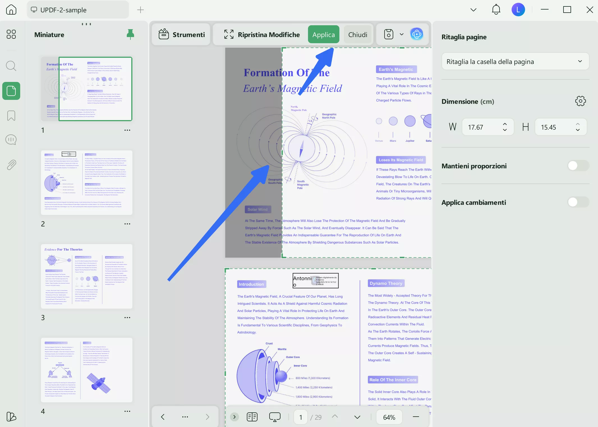Increase the width W value stepper
598x427 pixels.
(505, 124)
